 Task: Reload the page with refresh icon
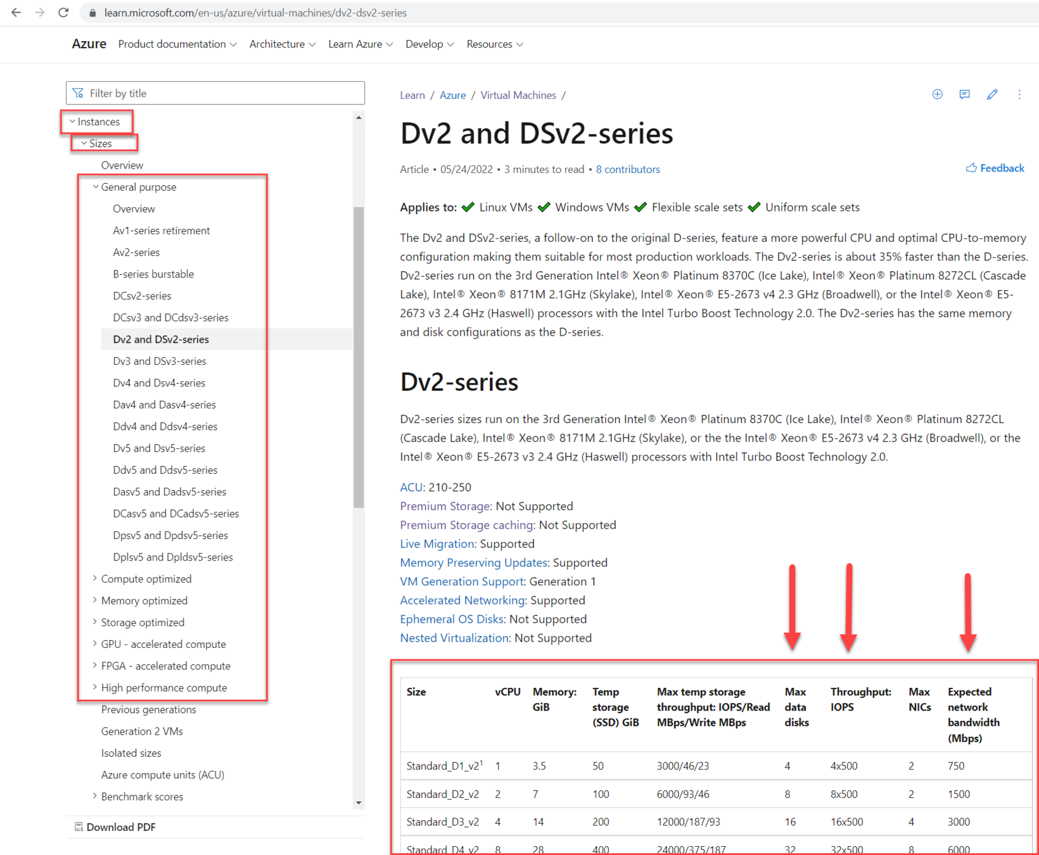(63, 13)
